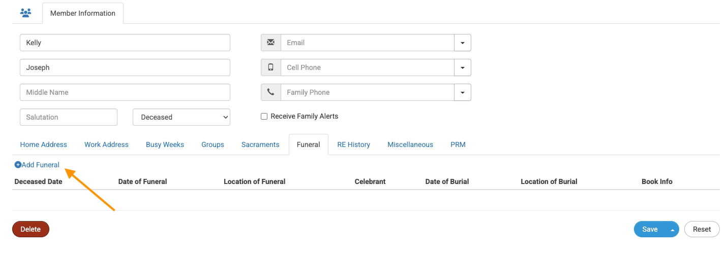Expand the Email field dropdown arrow

[463, 43]
